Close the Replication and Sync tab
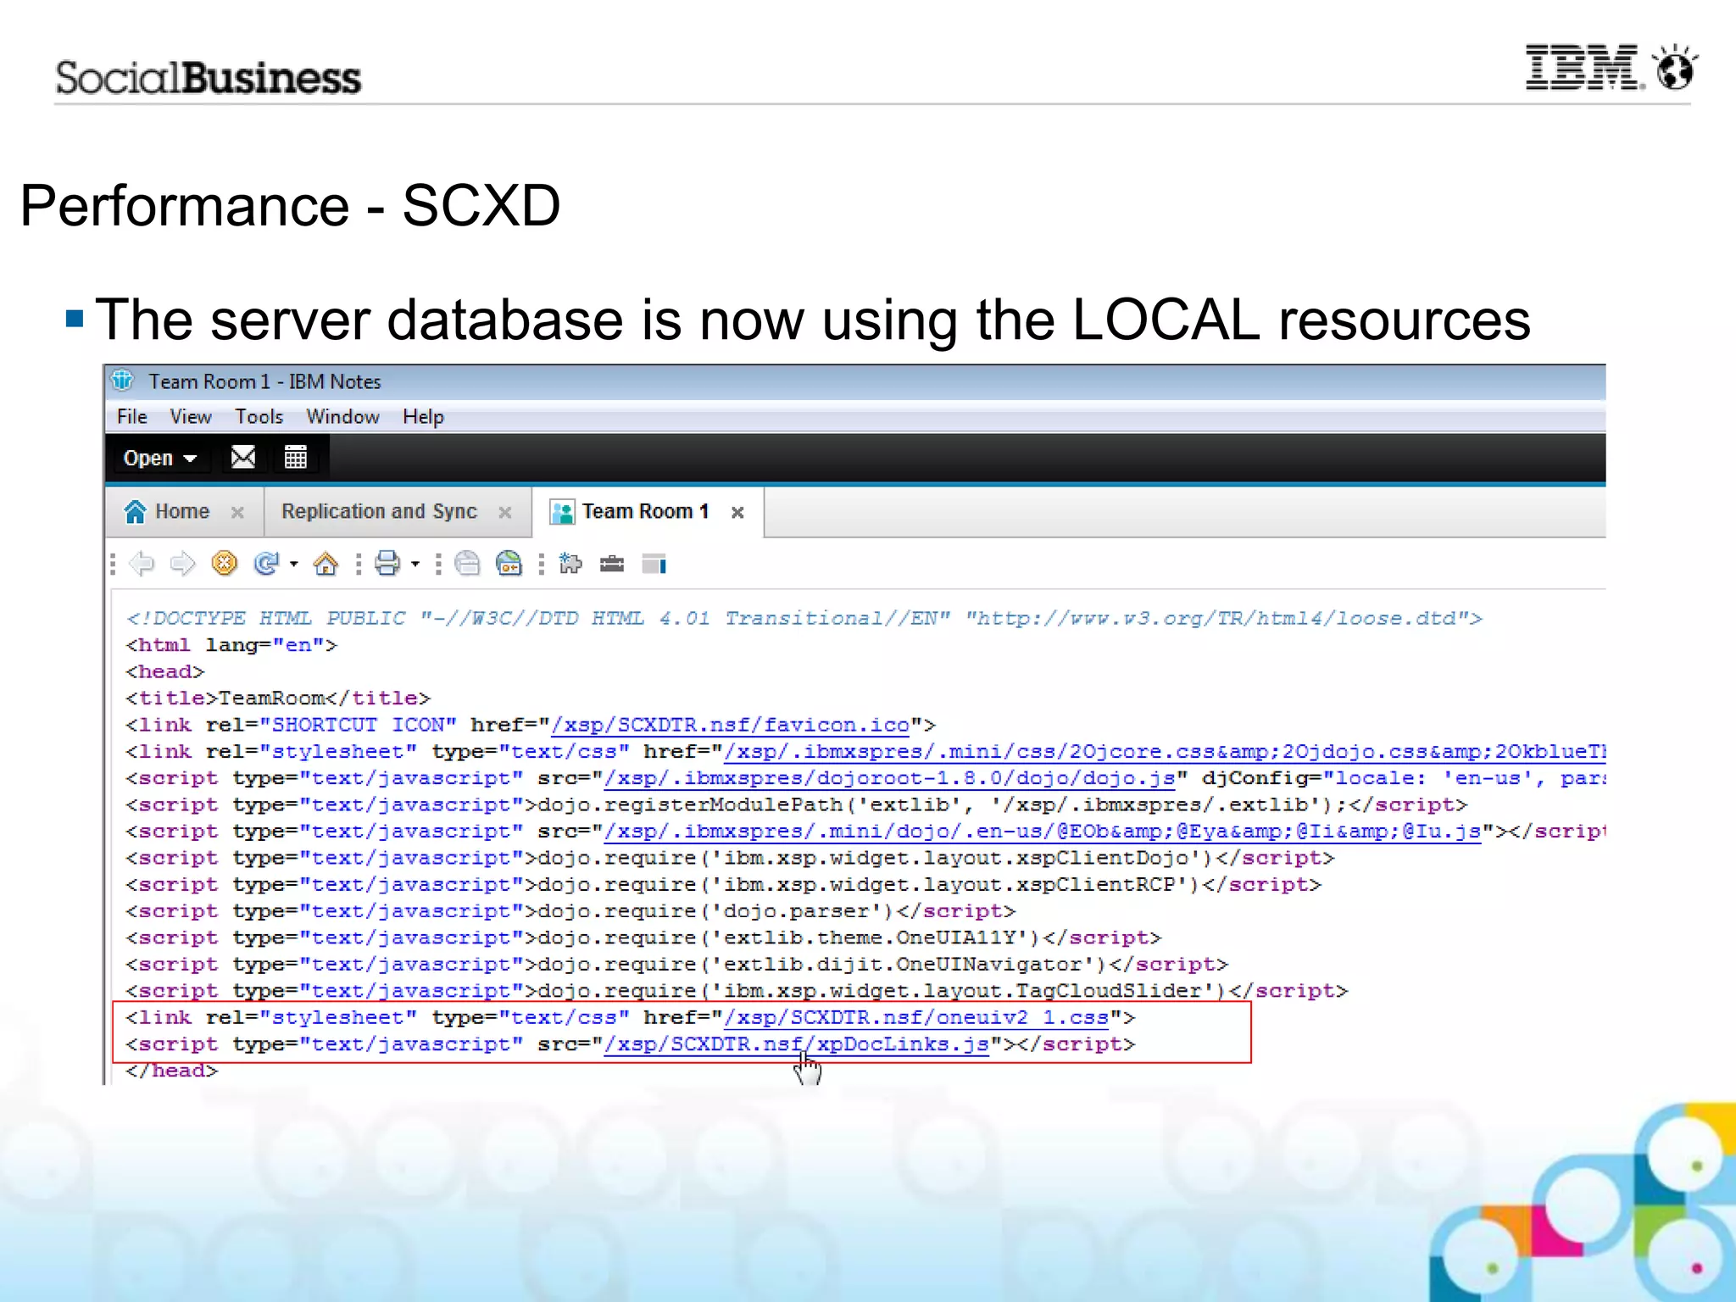This screenshot has height=1302, width=1736. pyautogui.click(x=505, y=513)
